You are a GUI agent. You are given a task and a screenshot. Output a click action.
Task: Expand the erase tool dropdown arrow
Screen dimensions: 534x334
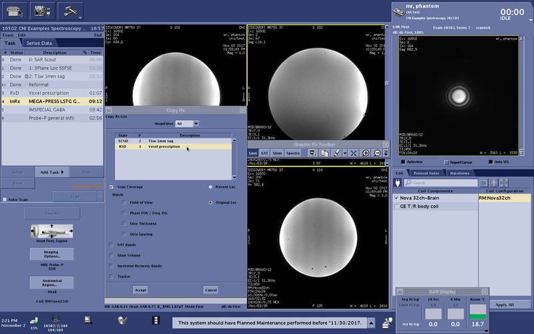coord(344,153)
